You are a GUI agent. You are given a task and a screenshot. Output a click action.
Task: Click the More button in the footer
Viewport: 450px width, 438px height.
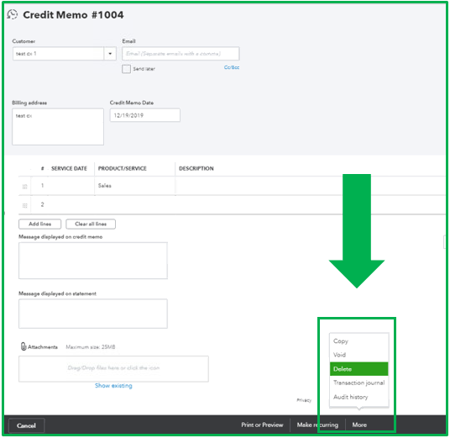pyautogui.click(x=359, y=425)
